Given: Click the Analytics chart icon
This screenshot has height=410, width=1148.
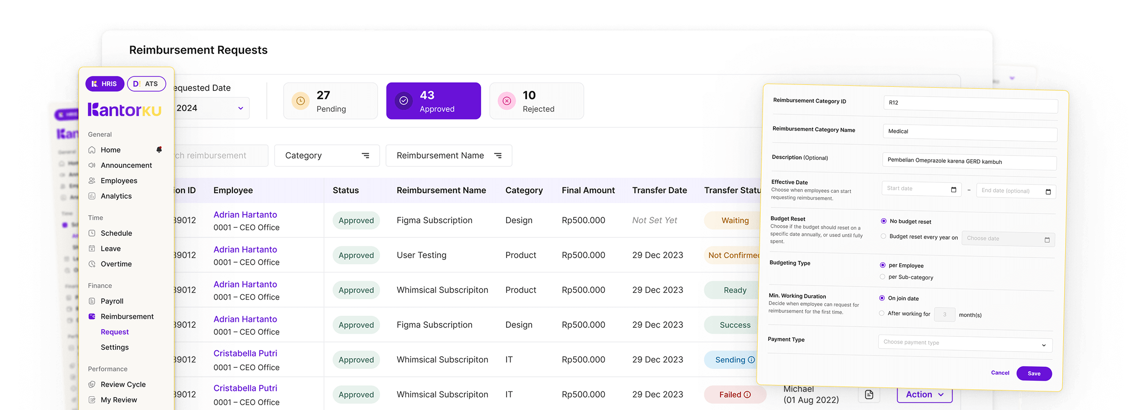Looking at the screenshot, I should [x=92, y=196].
